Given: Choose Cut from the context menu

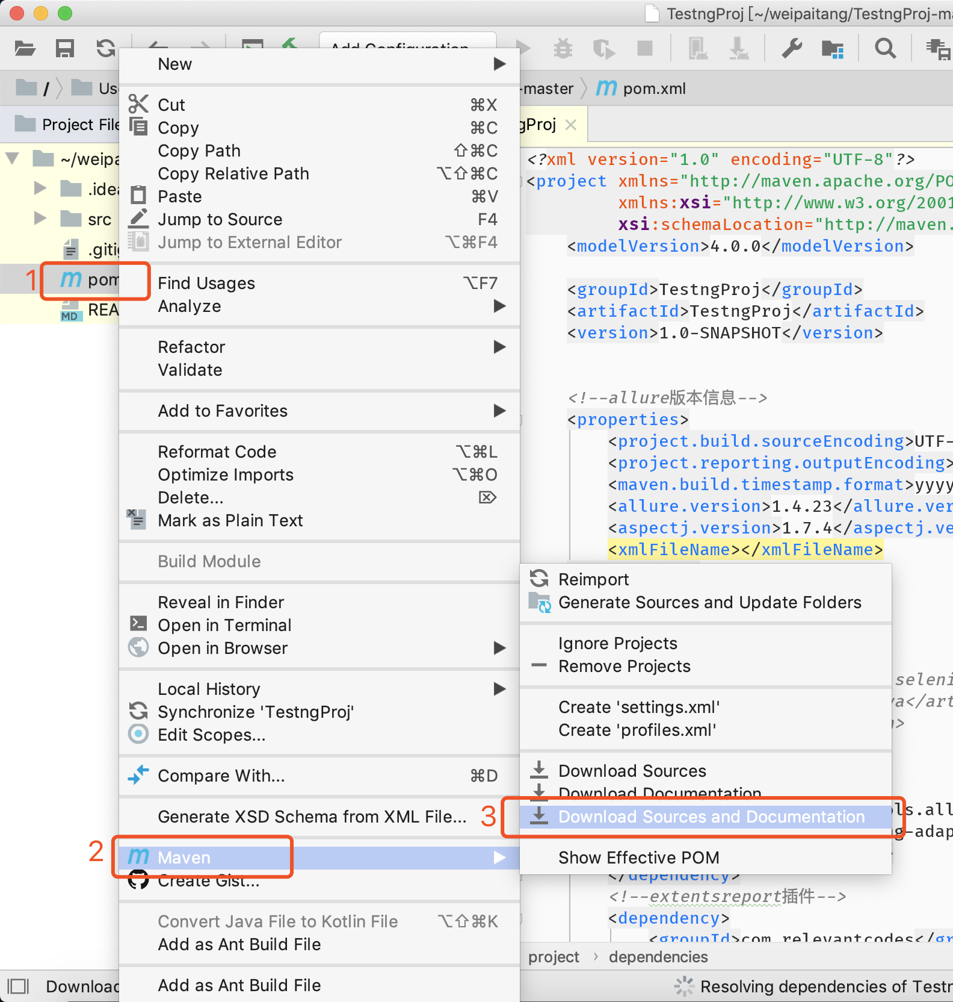Looking at the screenshot, I should 319,105.
